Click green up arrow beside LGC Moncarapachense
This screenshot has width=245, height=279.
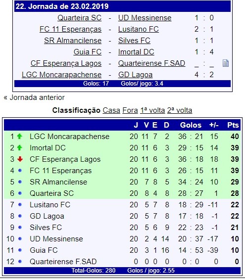[20, 137]
